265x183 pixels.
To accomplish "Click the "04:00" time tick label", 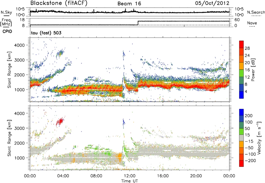I will [63, 176].
